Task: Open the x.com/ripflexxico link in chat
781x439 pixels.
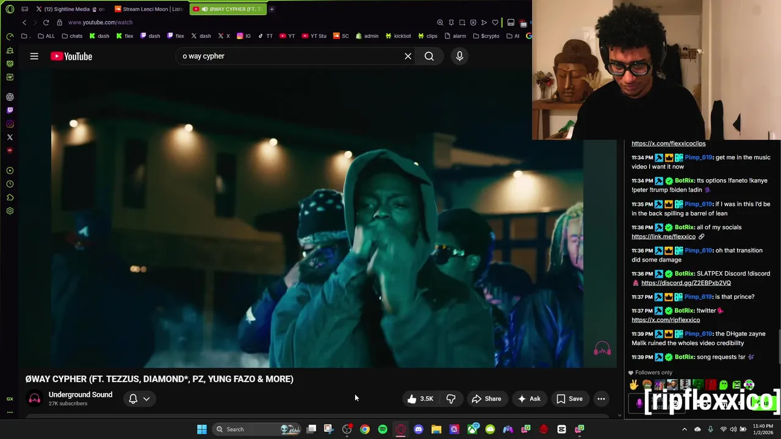Action: [x=666, y=320]
